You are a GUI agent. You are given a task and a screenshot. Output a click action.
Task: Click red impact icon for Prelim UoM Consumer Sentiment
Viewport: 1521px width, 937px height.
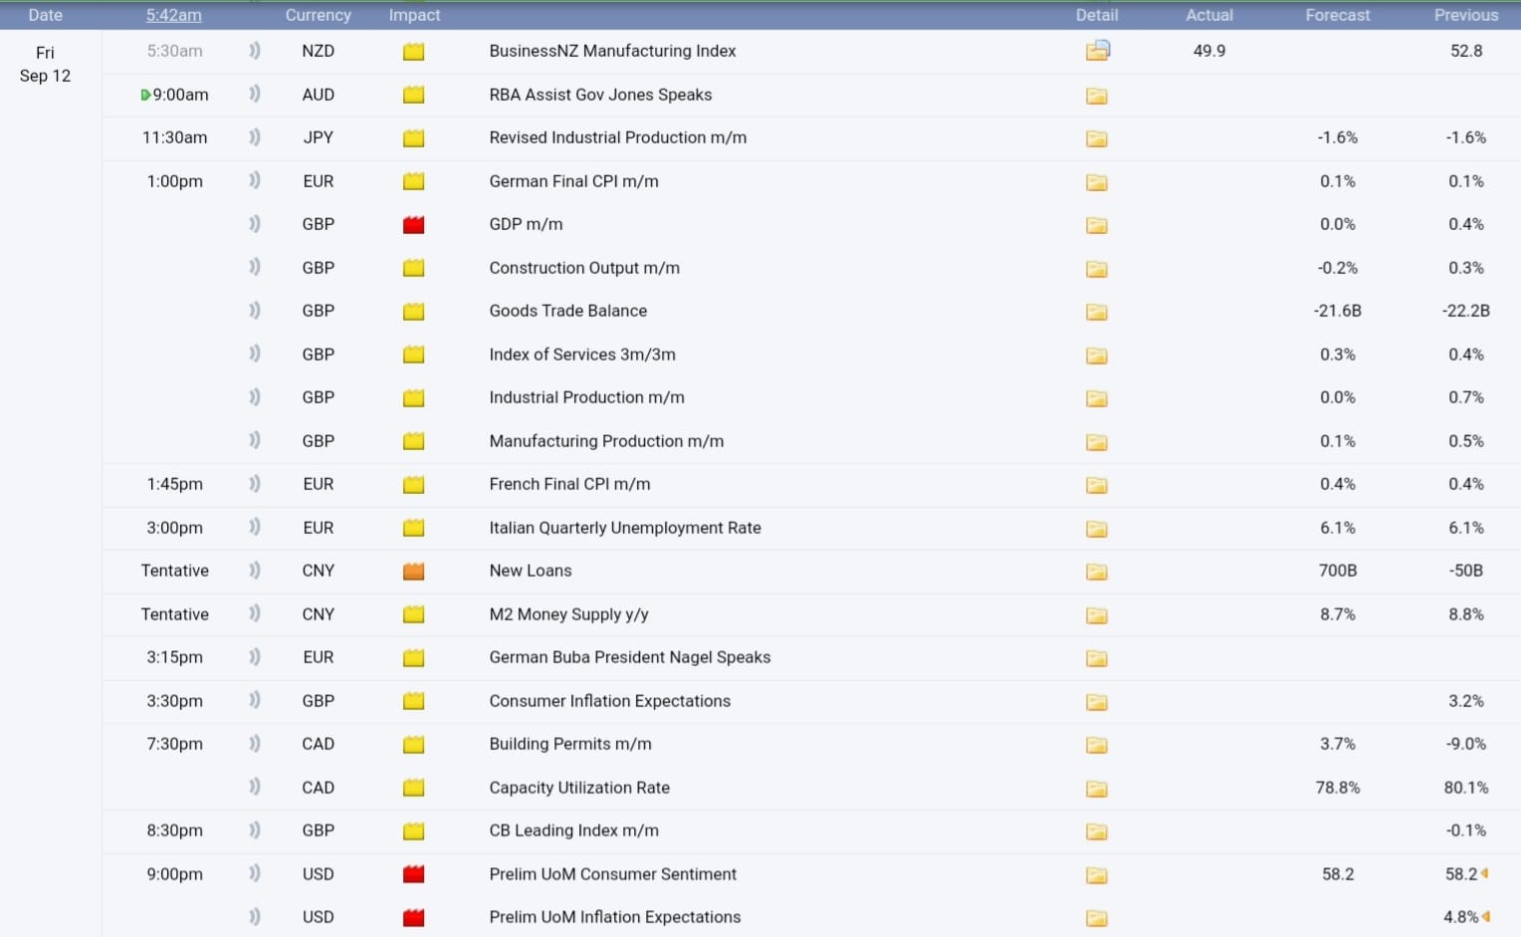(x=413, y=874)
